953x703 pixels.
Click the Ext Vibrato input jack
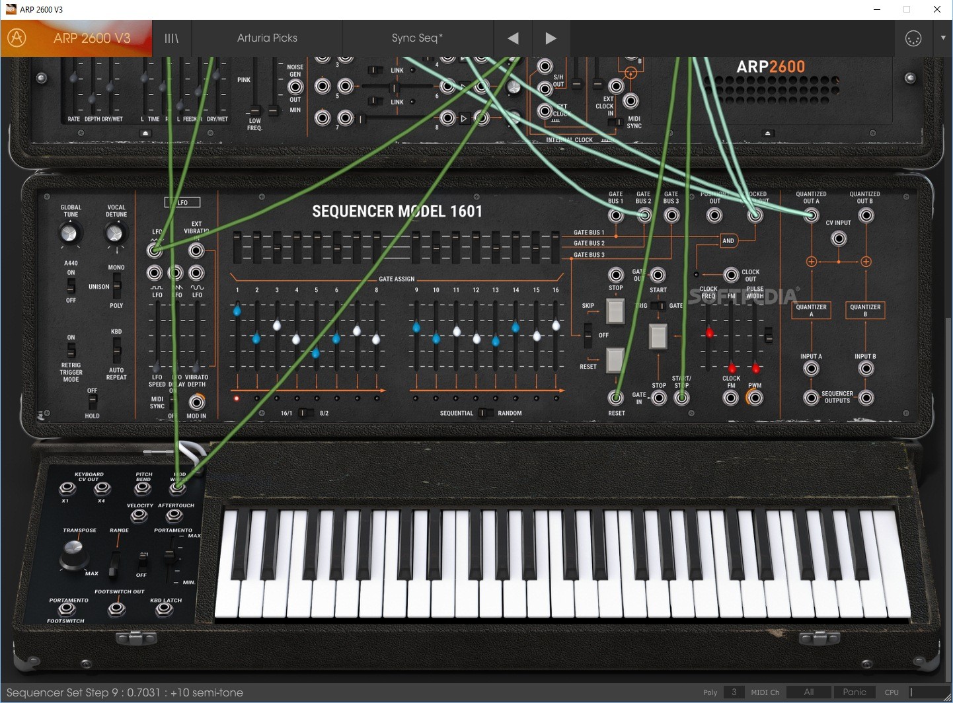click(196, 250)
